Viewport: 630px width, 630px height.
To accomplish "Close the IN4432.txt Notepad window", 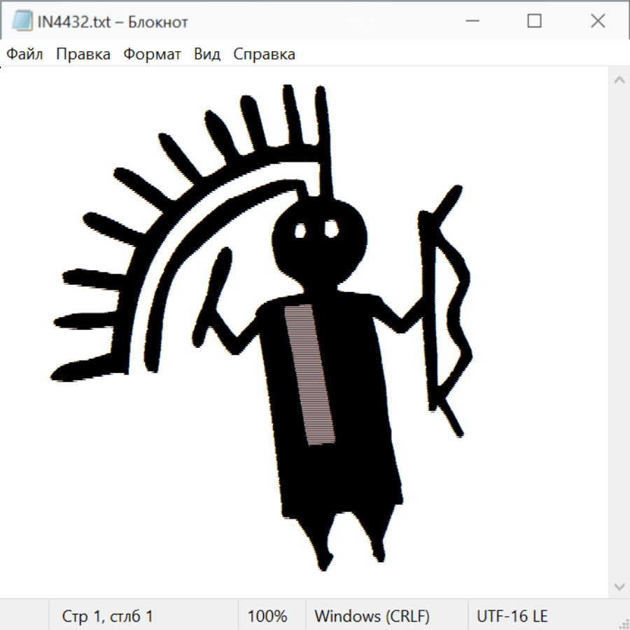I will (x=598, y=22).
